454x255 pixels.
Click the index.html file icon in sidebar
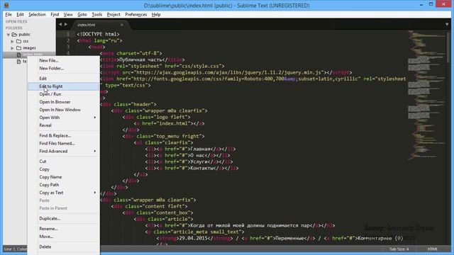[19, 55]
